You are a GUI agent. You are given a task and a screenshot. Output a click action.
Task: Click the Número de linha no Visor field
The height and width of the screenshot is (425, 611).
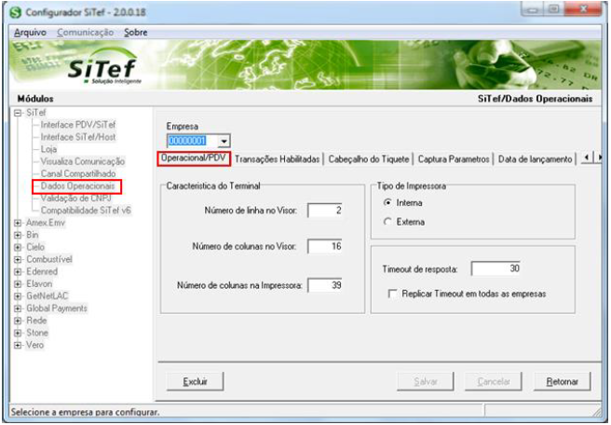coord(325,211)
